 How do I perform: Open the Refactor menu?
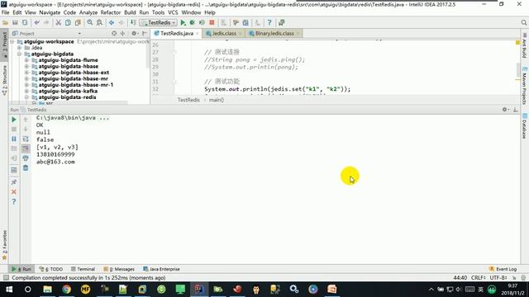(x=110, y=12)
